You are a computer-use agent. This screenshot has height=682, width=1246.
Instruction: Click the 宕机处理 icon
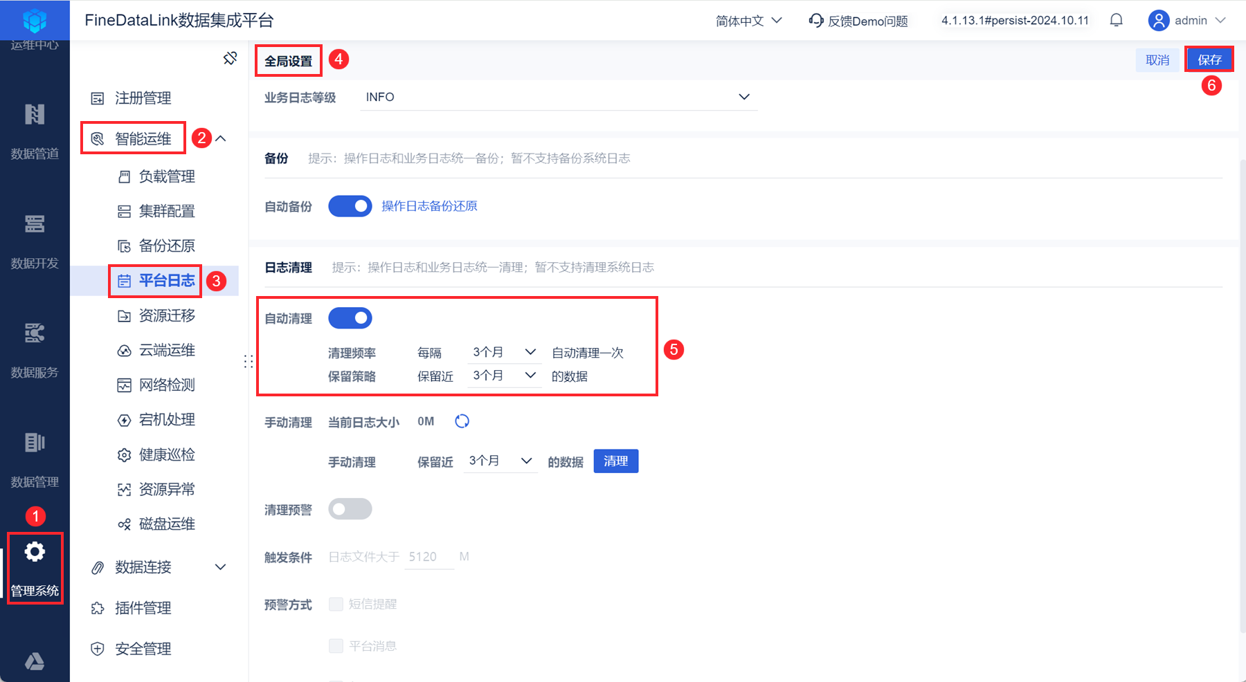coord(124,420)
